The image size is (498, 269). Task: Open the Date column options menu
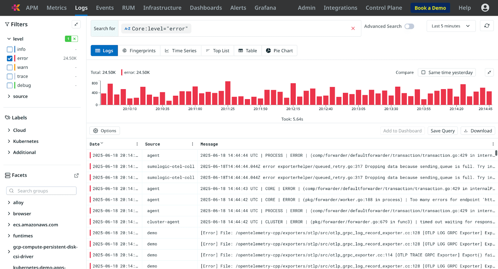(137, 144)
